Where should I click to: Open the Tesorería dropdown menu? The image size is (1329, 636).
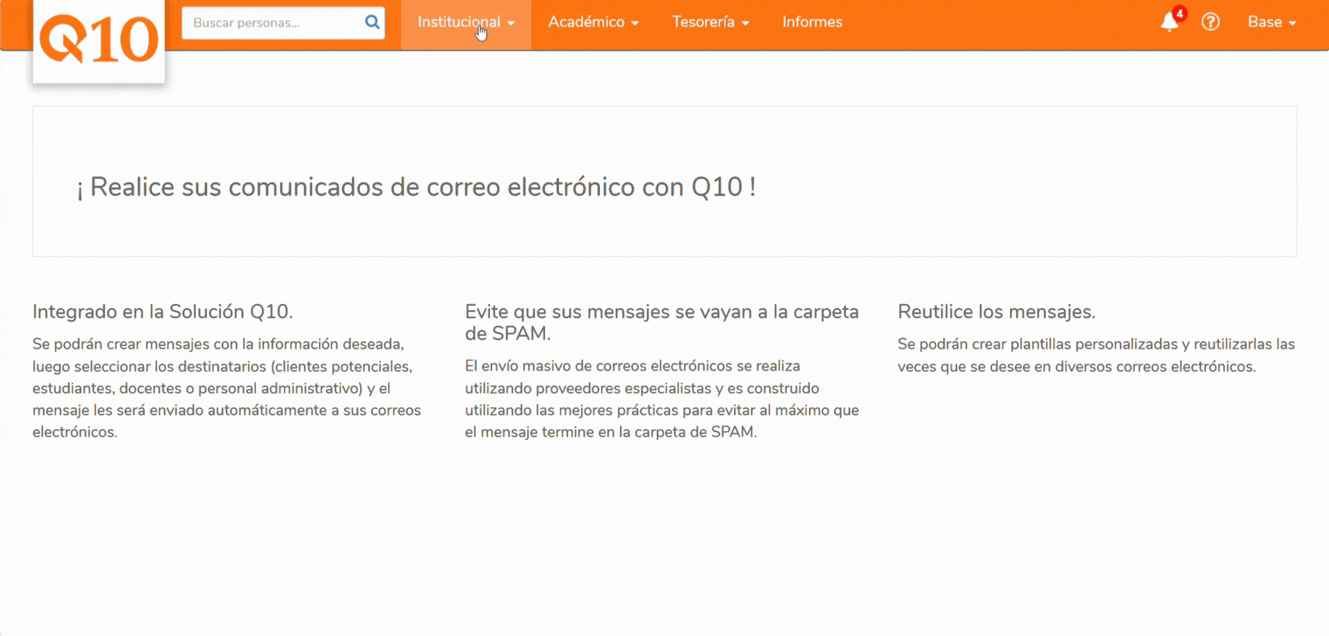[710, 22]
